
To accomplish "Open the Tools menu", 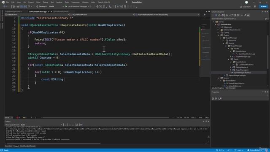I will coord(67,2).
